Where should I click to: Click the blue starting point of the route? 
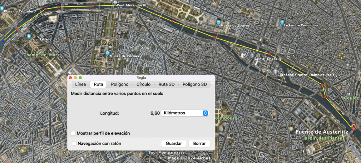point(3,41)
